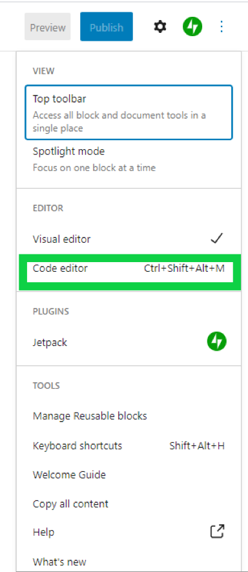Select Visual editor option
Viewport: 248px width, 572px height.
tap(129, 239)
